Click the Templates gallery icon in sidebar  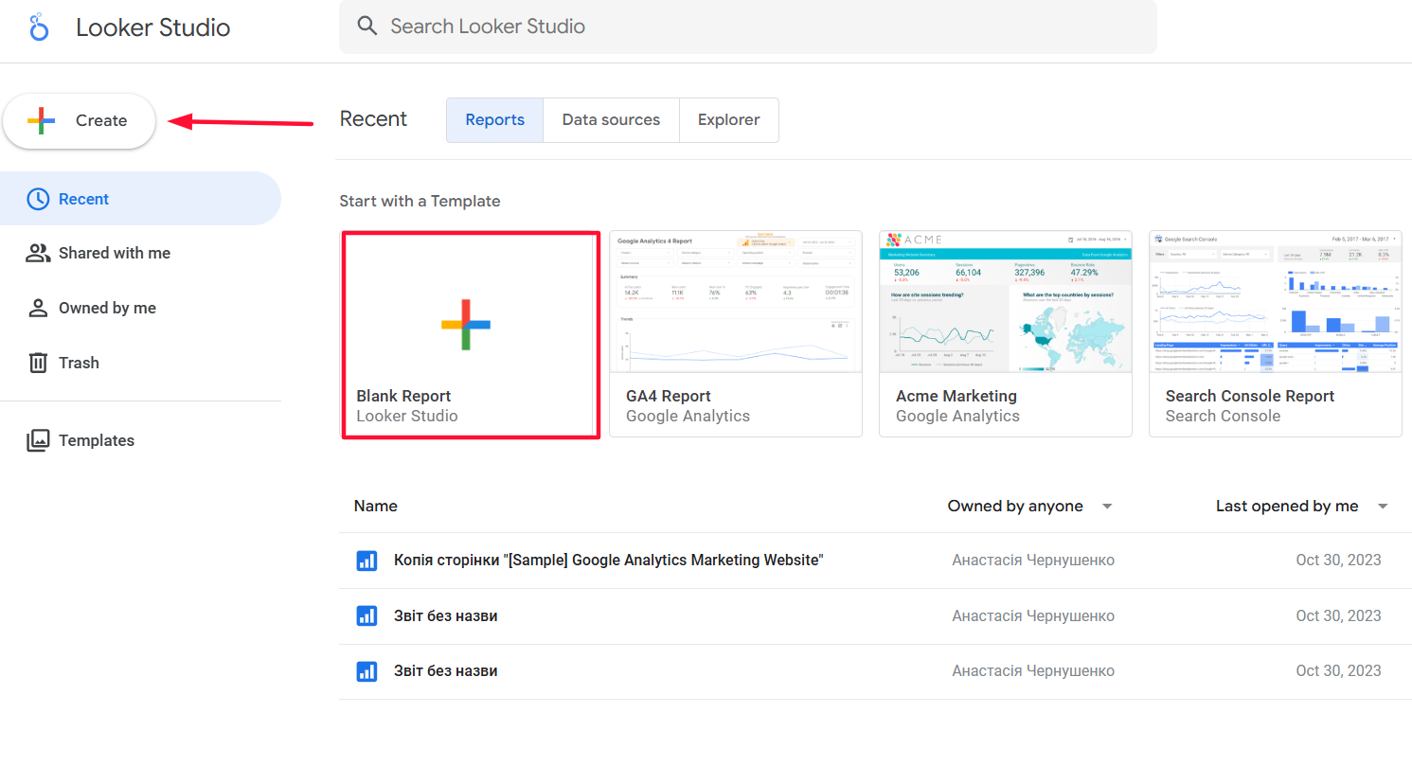coord(38,439)
